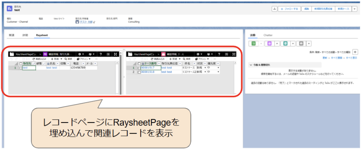The height and width of the screenshot is (154, 362).
Task: Open dropdown arrow next to email icon
Action: pos(309,43)
